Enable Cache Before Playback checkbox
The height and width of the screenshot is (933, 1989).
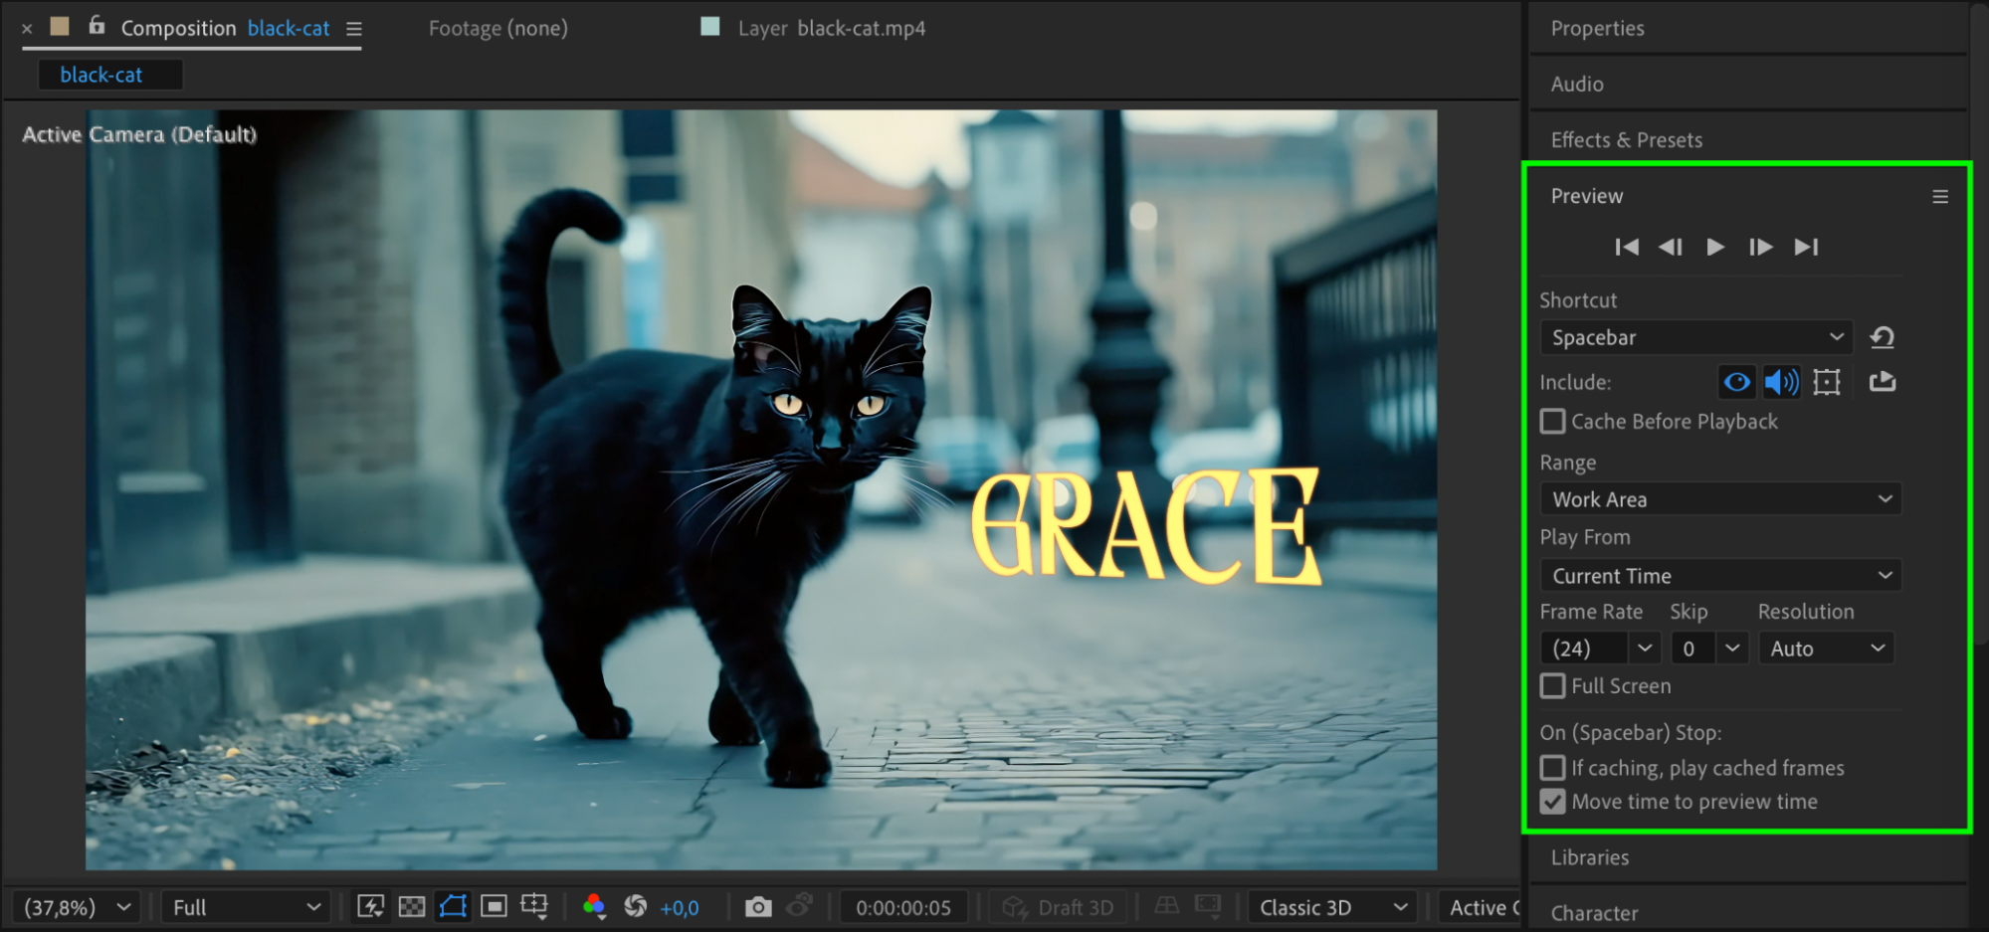coord(1552,422)
